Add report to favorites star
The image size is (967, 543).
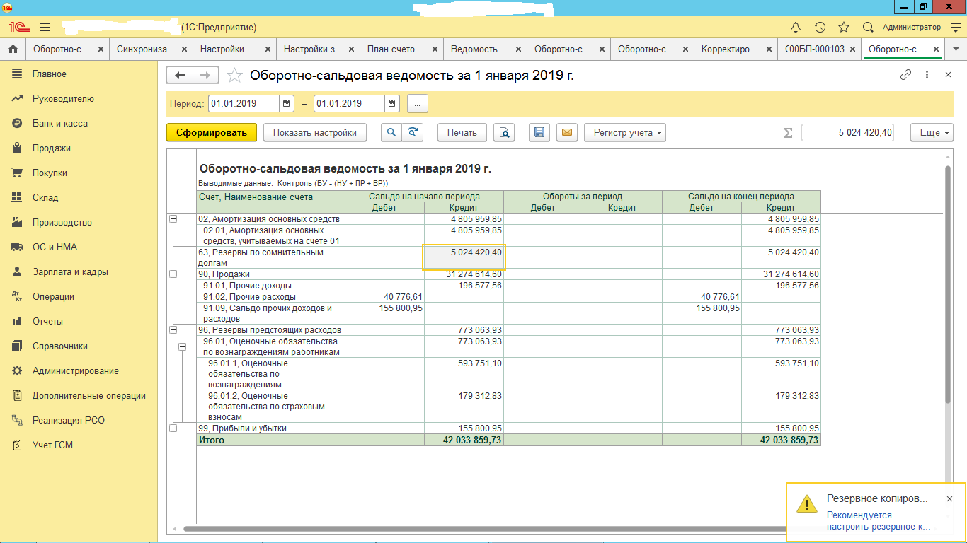click(x=234, y=75)
